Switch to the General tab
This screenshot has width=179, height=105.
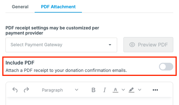point(20,7)
